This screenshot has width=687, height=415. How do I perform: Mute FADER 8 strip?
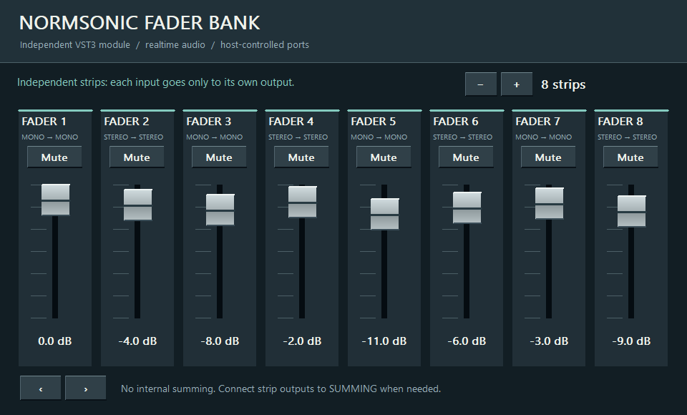(x=630, y=157)
